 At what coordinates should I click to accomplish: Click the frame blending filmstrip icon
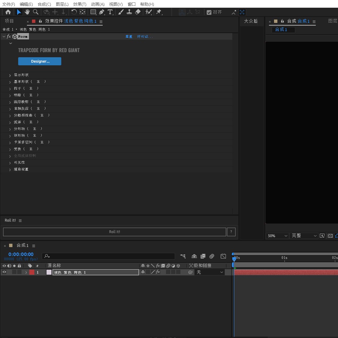(x=203, y=256)
